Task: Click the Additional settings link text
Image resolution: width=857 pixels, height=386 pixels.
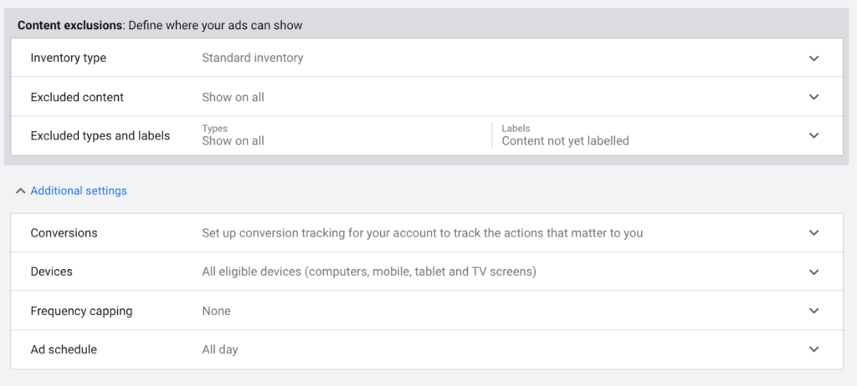Action: 79,190
